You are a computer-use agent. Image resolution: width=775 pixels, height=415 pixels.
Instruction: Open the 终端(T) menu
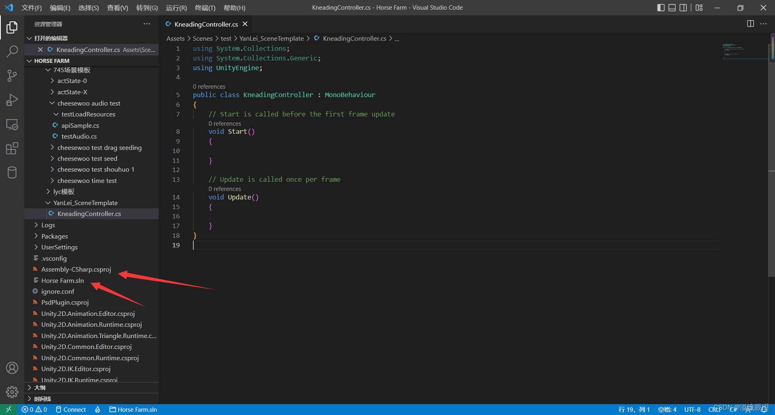click(x=205, y=8)
